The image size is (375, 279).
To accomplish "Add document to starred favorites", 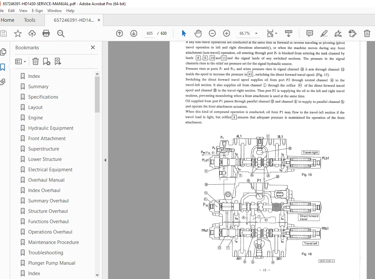I will [x=18, y=33].
